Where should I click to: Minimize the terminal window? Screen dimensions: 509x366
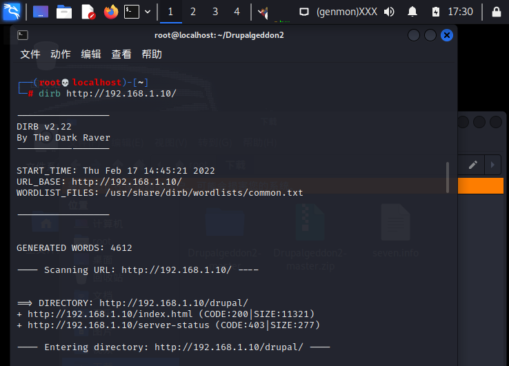(414, 35)
